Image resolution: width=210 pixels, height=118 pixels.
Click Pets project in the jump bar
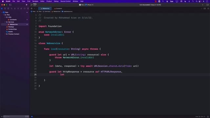click(33, 11)
